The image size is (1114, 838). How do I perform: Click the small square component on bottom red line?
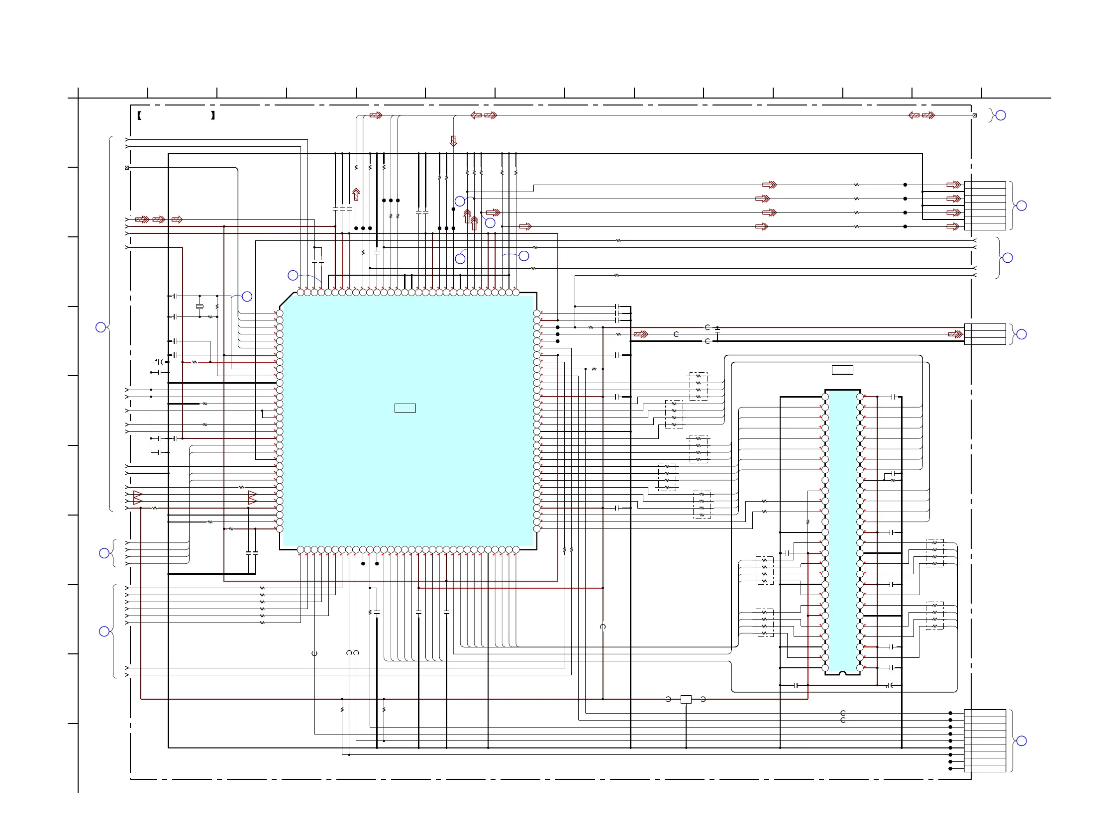pyautogui.click(x=686, y=699)
